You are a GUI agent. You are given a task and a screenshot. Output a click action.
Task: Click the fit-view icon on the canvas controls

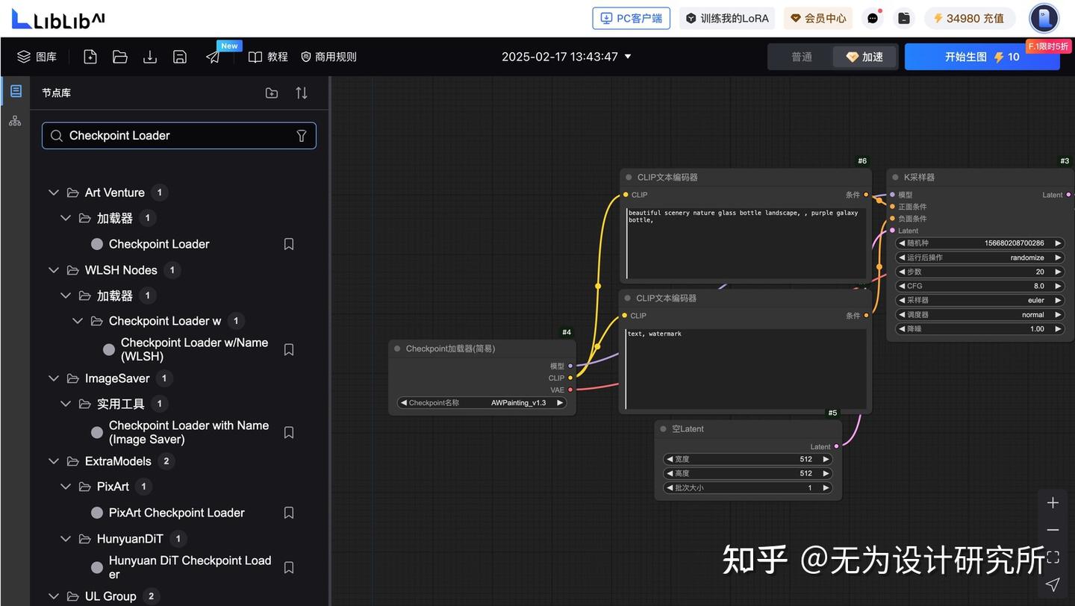point(1052,557)
